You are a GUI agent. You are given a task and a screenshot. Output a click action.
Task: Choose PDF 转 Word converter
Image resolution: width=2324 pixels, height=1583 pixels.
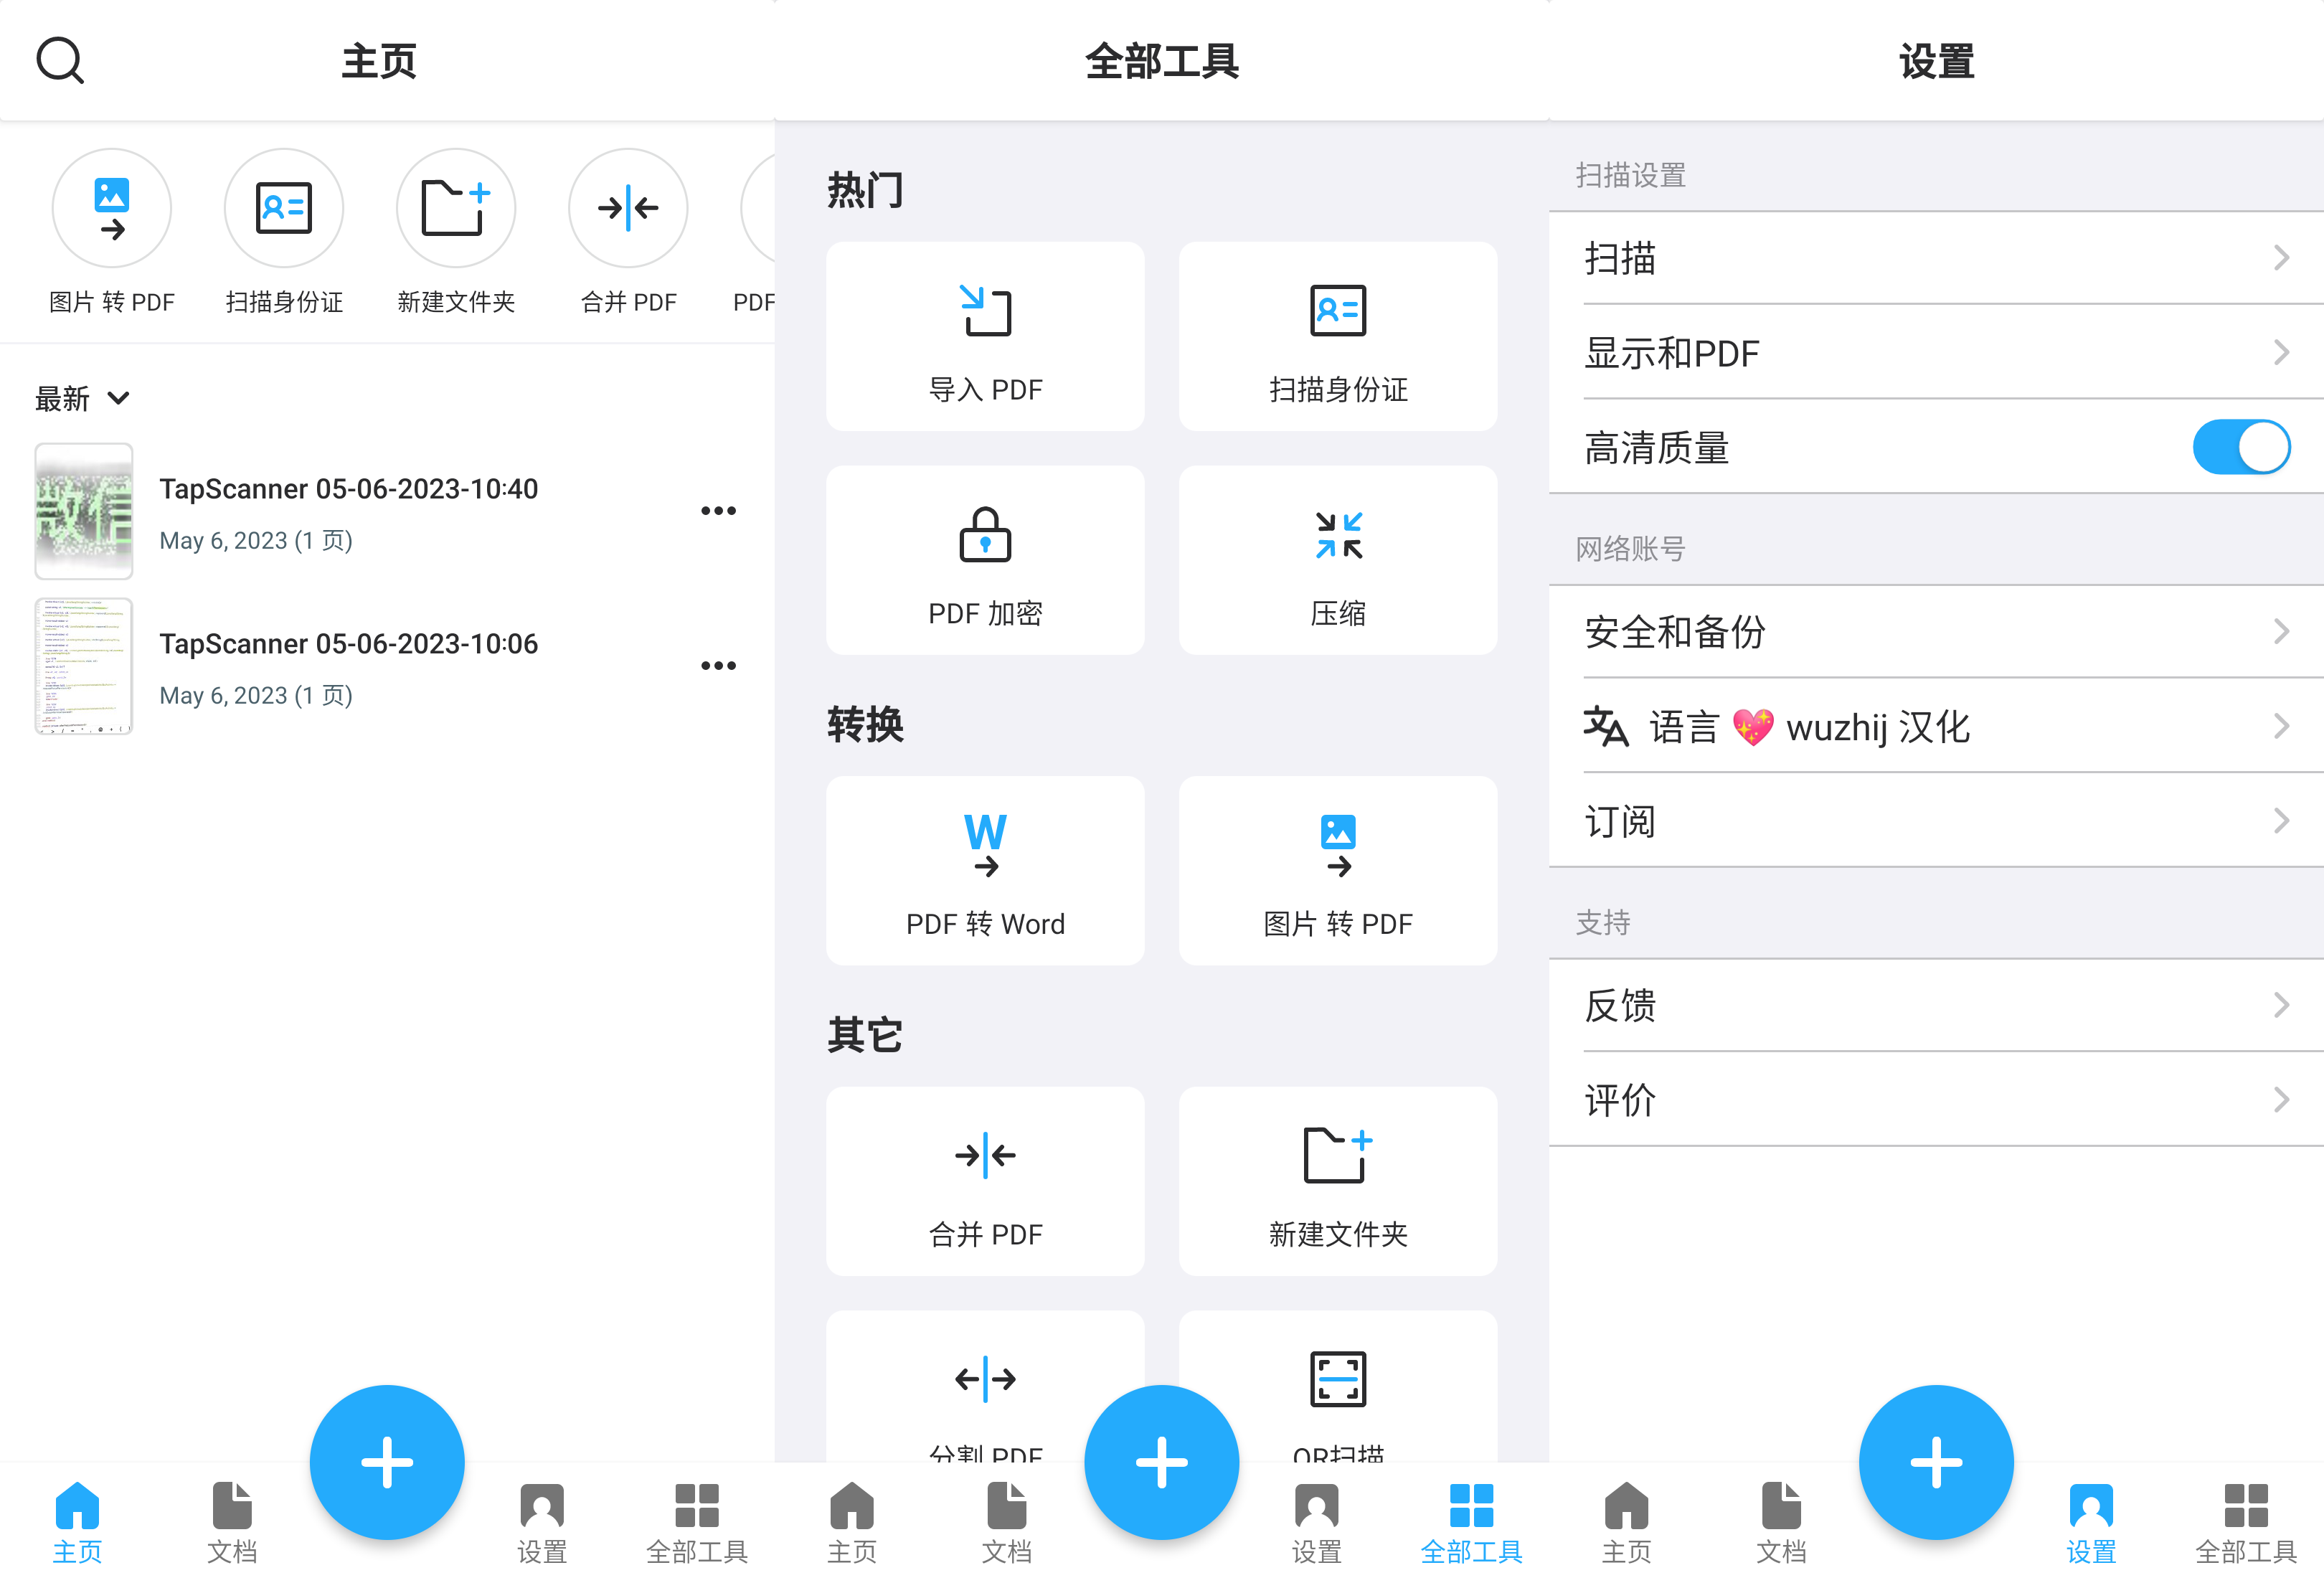pyautogui.click(x=984, y=870)
